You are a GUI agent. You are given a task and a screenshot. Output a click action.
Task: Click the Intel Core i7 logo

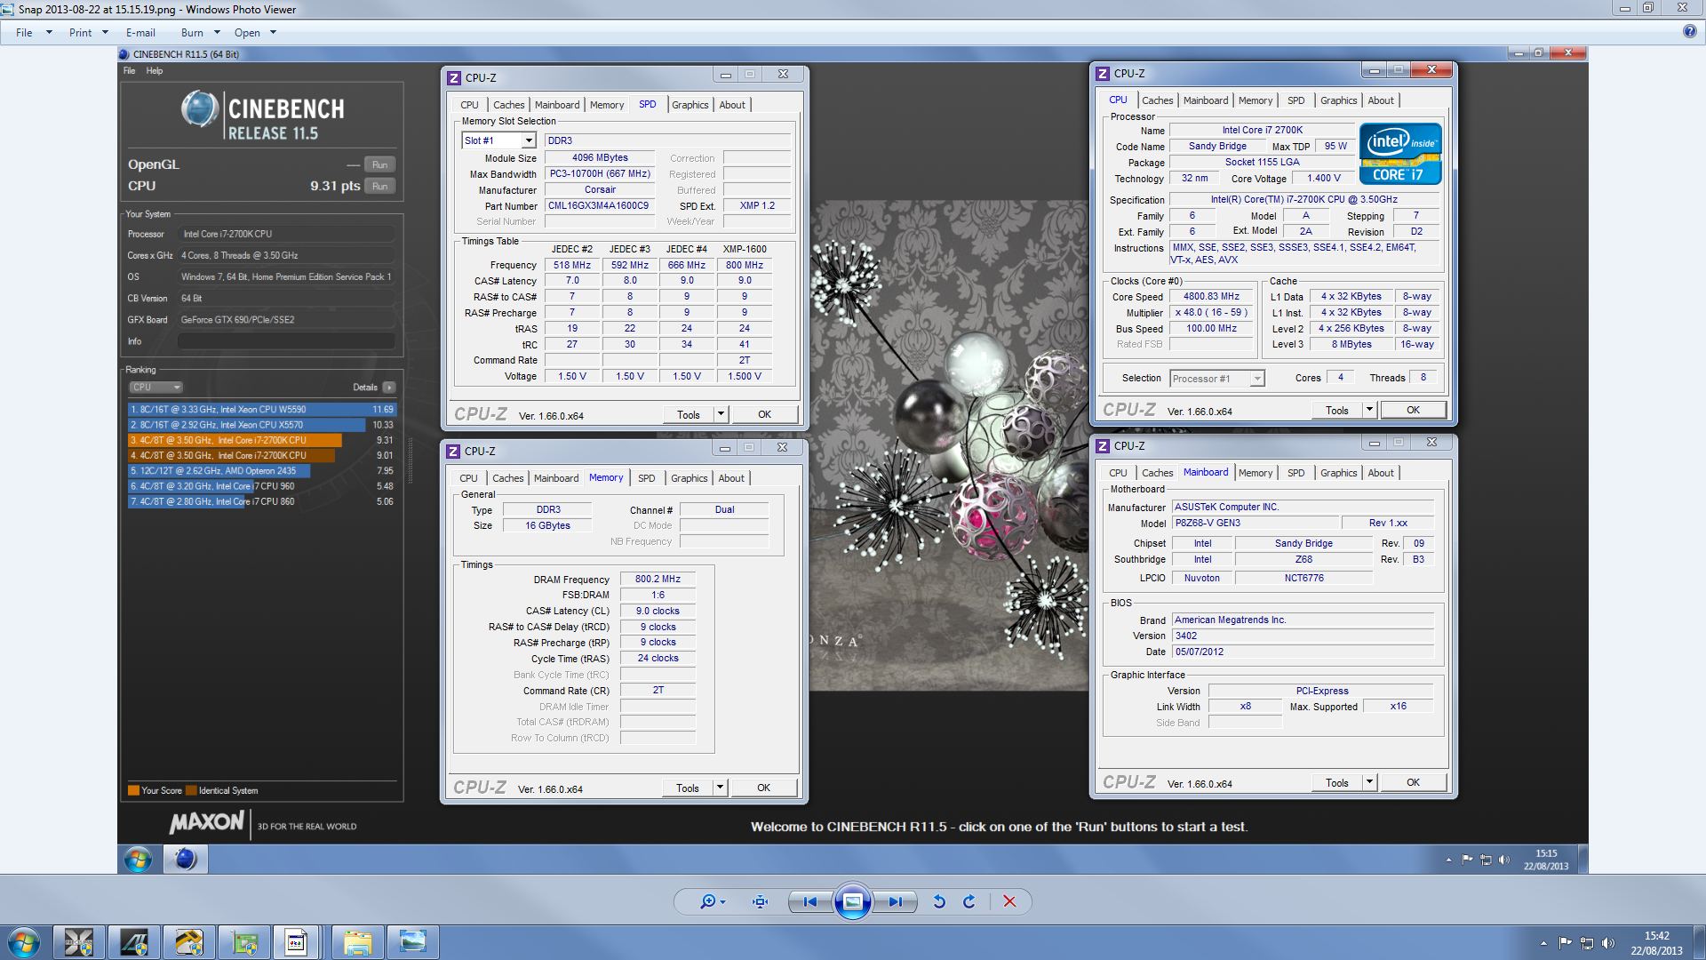click(1400, 154)
